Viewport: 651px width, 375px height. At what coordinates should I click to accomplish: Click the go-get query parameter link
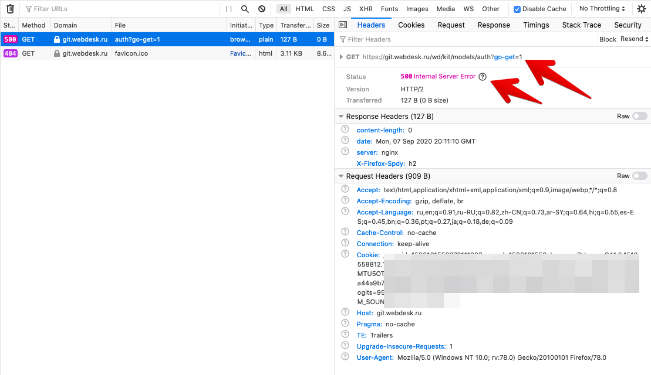pyautogui.click(x=505, y=57)
